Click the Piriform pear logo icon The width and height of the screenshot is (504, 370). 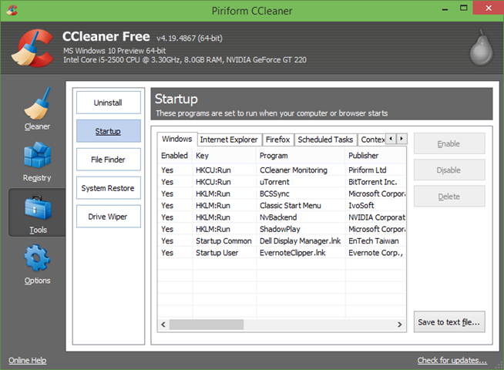(481, 49)
